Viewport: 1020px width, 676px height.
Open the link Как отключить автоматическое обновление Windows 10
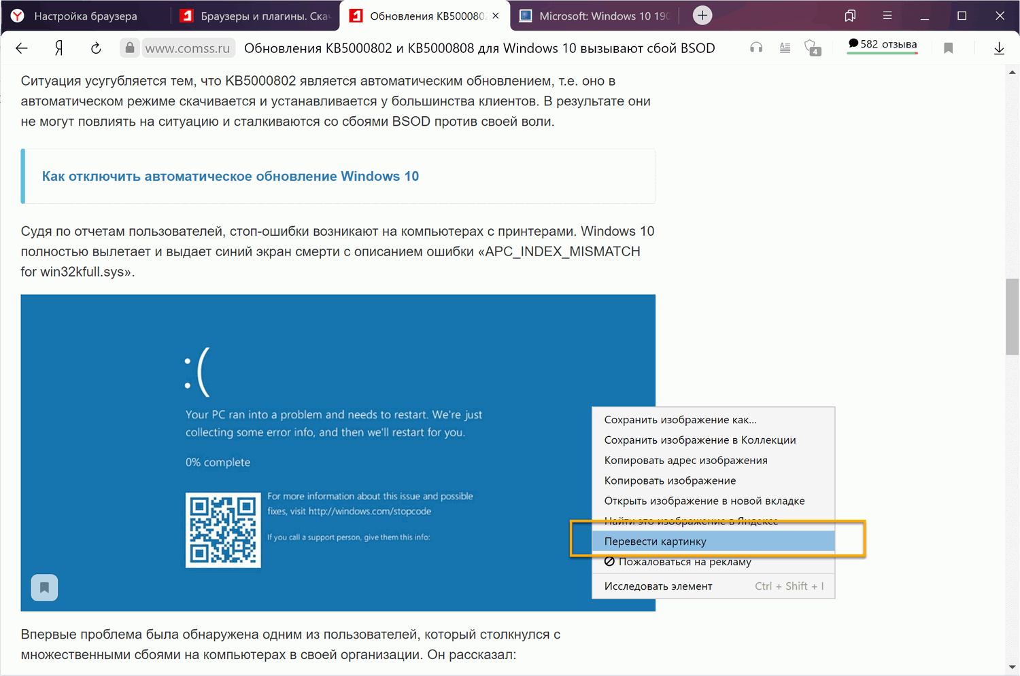click(231, 177)
